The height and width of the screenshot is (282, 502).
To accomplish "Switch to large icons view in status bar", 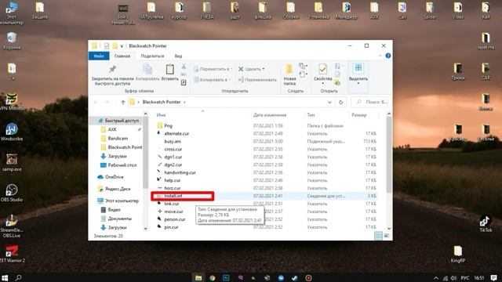I will click(387, 236).
